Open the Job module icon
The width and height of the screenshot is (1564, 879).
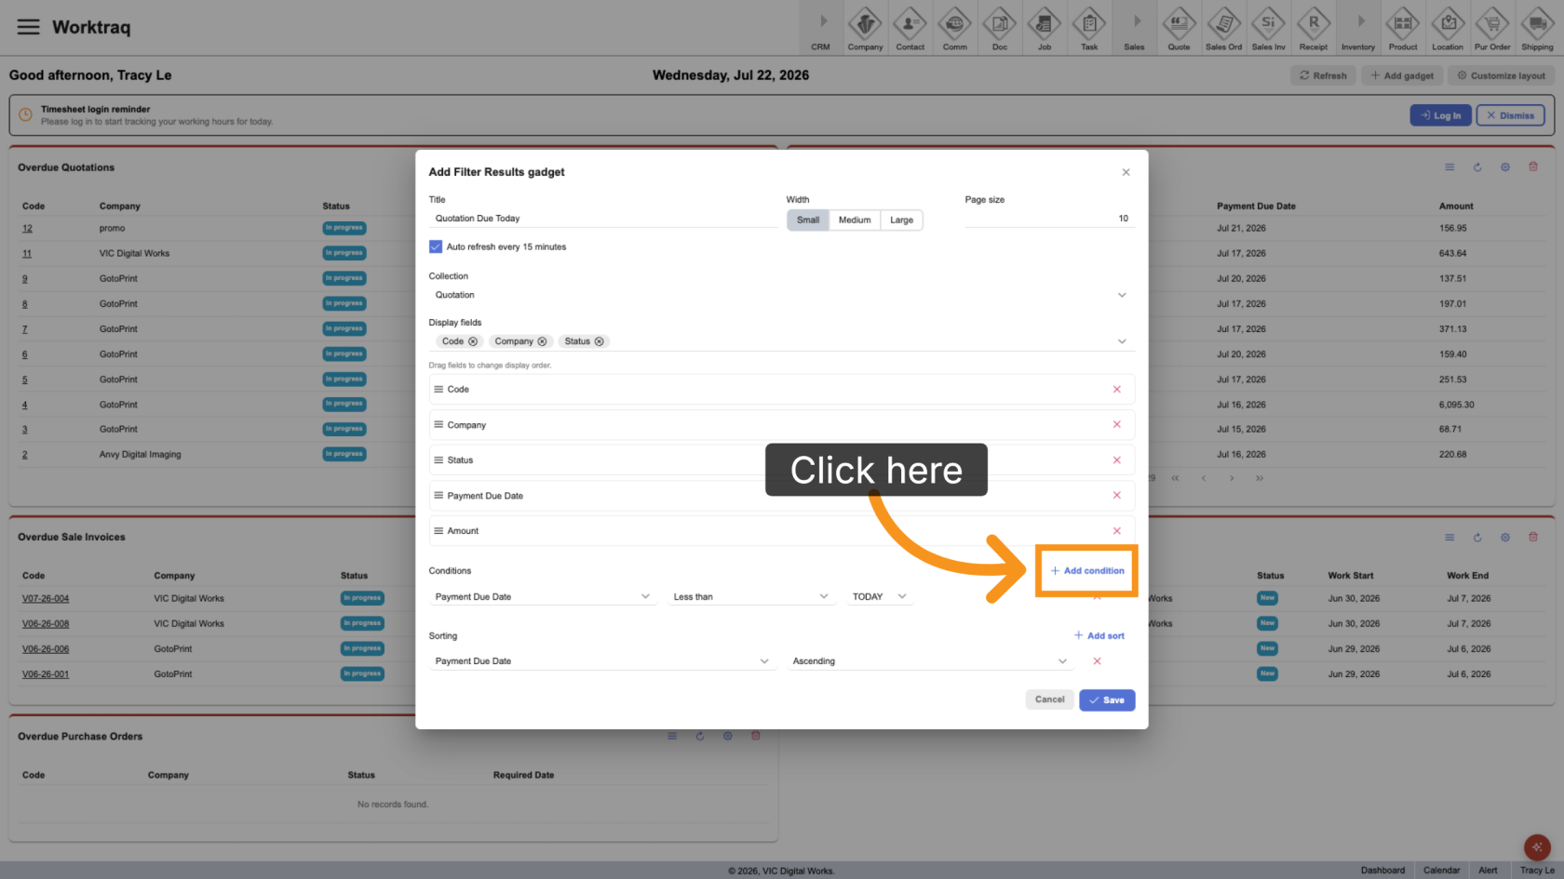coord(1044,28)
